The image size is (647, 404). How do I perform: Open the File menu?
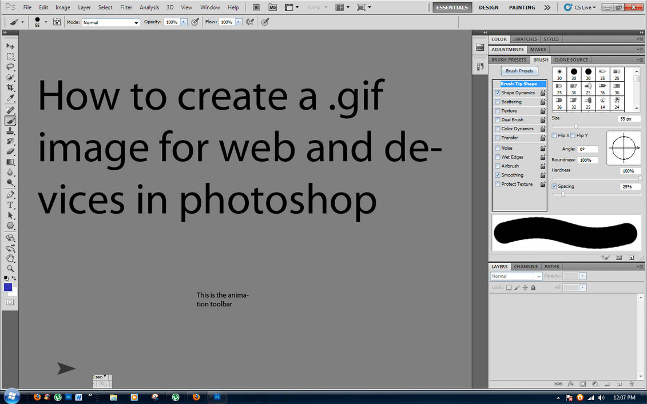(27, 7)
